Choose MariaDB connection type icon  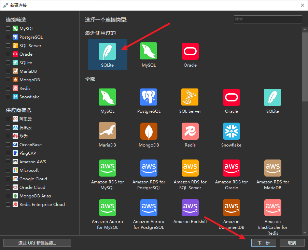[107, 131]
